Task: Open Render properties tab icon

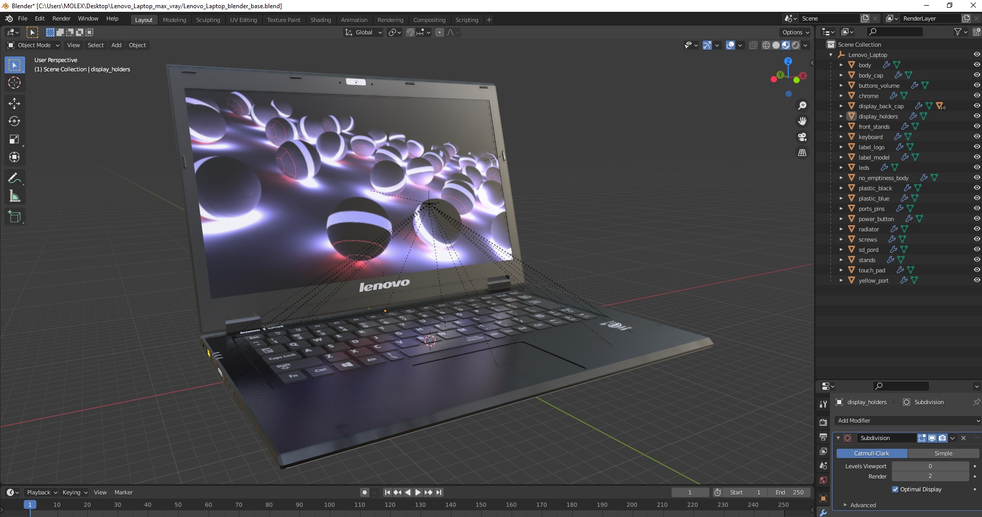Action: pyautogui.click(x=823, y=422)
